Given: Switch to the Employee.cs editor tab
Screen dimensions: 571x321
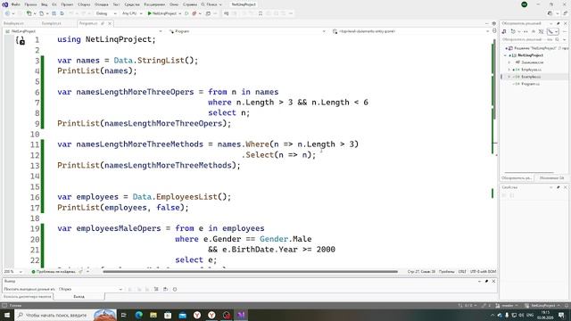Looking at the screenshot, I should pos(14,23).
